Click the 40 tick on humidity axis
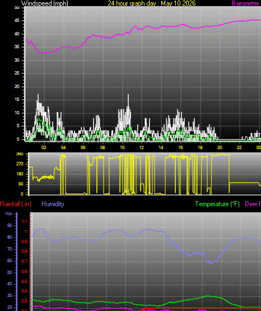The height and width of the screenshot is (311, 261). 10,284
